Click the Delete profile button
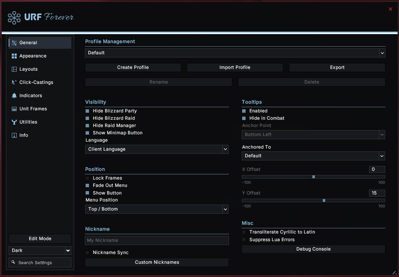Viewport: 399px width, 277px height. tap(312, 82)
